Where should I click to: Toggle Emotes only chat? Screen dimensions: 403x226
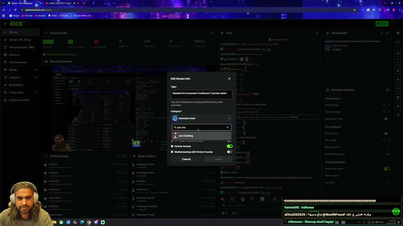pos(387,133)
